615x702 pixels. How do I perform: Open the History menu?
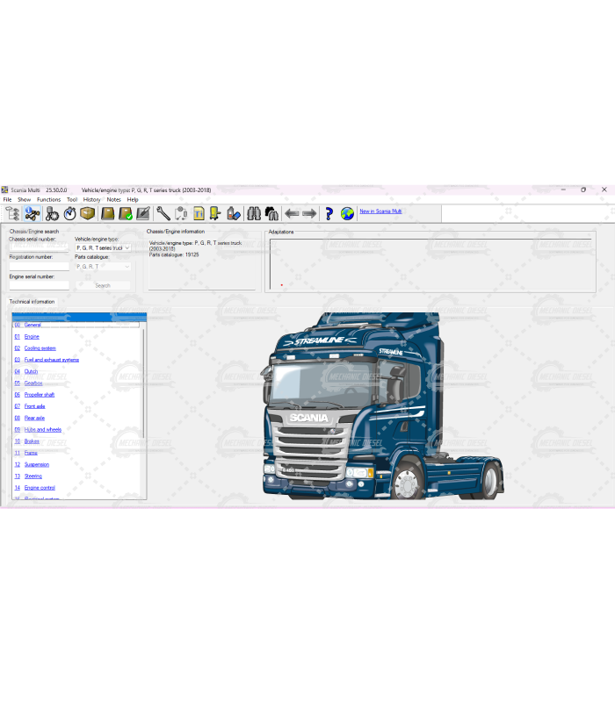click(91, 200)
